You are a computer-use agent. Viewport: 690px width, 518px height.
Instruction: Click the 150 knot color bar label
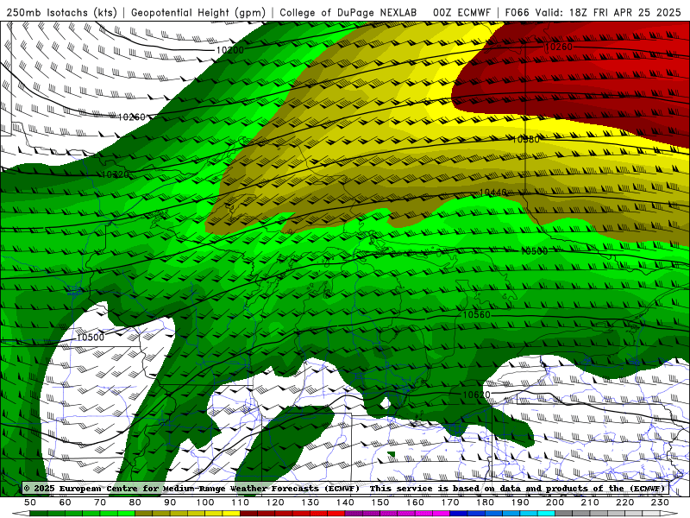[x=380, y=502]
